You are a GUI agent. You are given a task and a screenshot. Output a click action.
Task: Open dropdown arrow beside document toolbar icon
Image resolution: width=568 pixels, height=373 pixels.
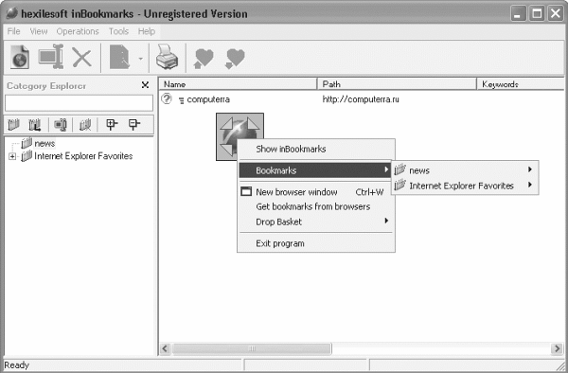pyautogui.click(x=140, y=59)
